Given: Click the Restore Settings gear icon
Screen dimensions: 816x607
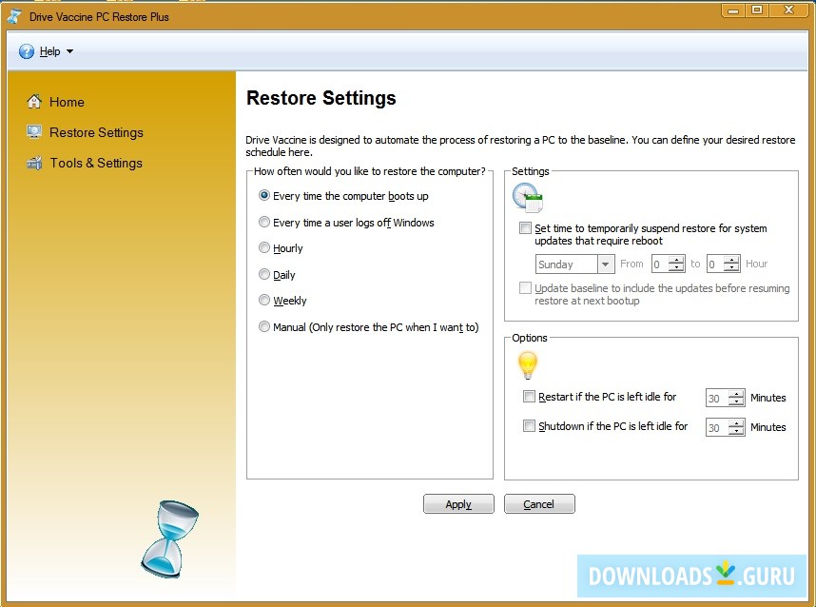Looking at the screenshot, I should click(x=32, y=132).
